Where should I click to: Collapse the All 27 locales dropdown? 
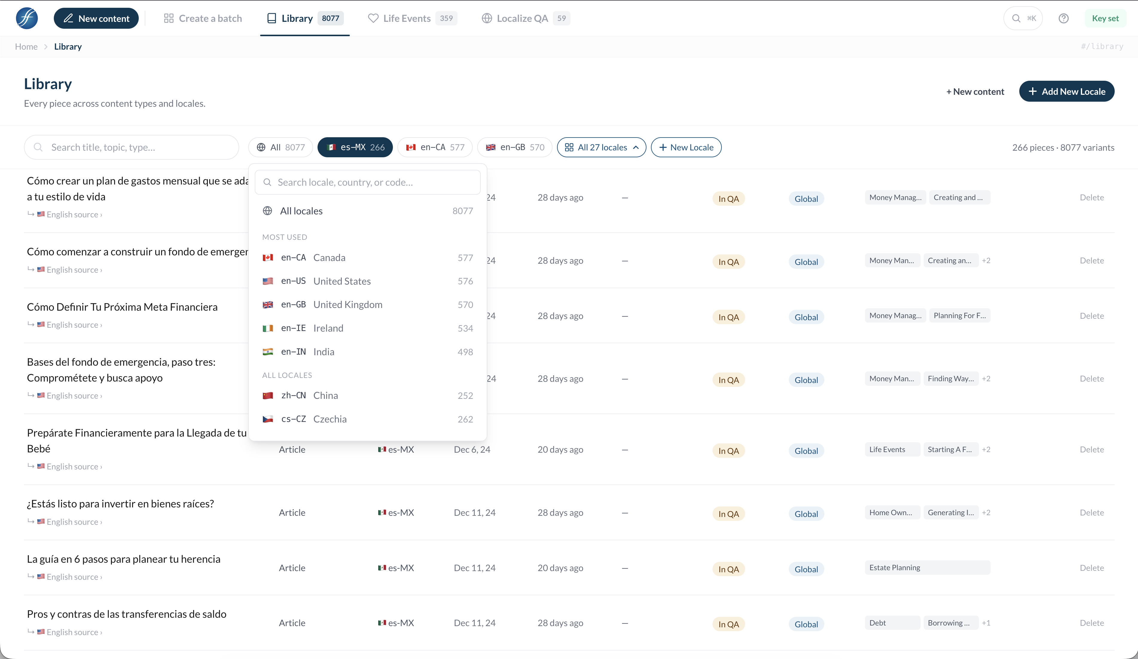602,147
